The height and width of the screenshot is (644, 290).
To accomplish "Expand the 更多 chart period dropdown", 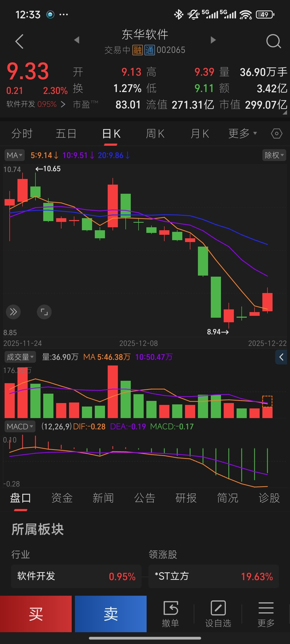I will (243, 133).
